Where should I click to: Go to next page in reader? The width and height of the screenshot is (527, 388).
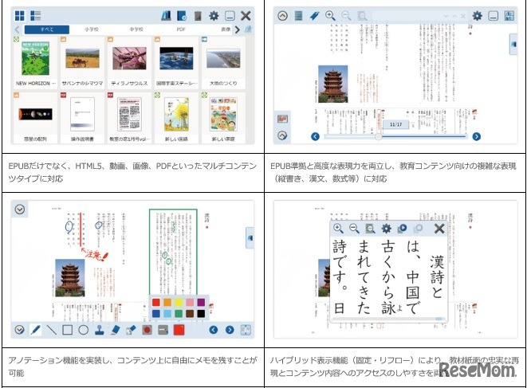coord(476,136)
